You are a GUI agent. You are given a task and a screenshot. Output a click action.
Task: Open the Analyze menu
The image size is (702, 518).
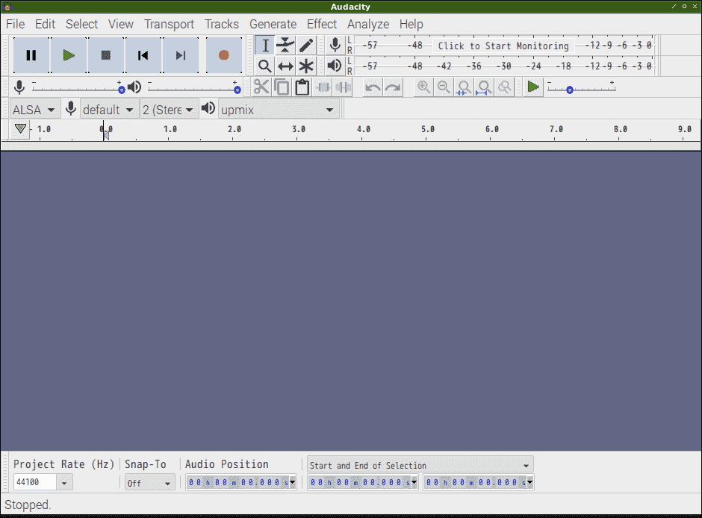368,24
